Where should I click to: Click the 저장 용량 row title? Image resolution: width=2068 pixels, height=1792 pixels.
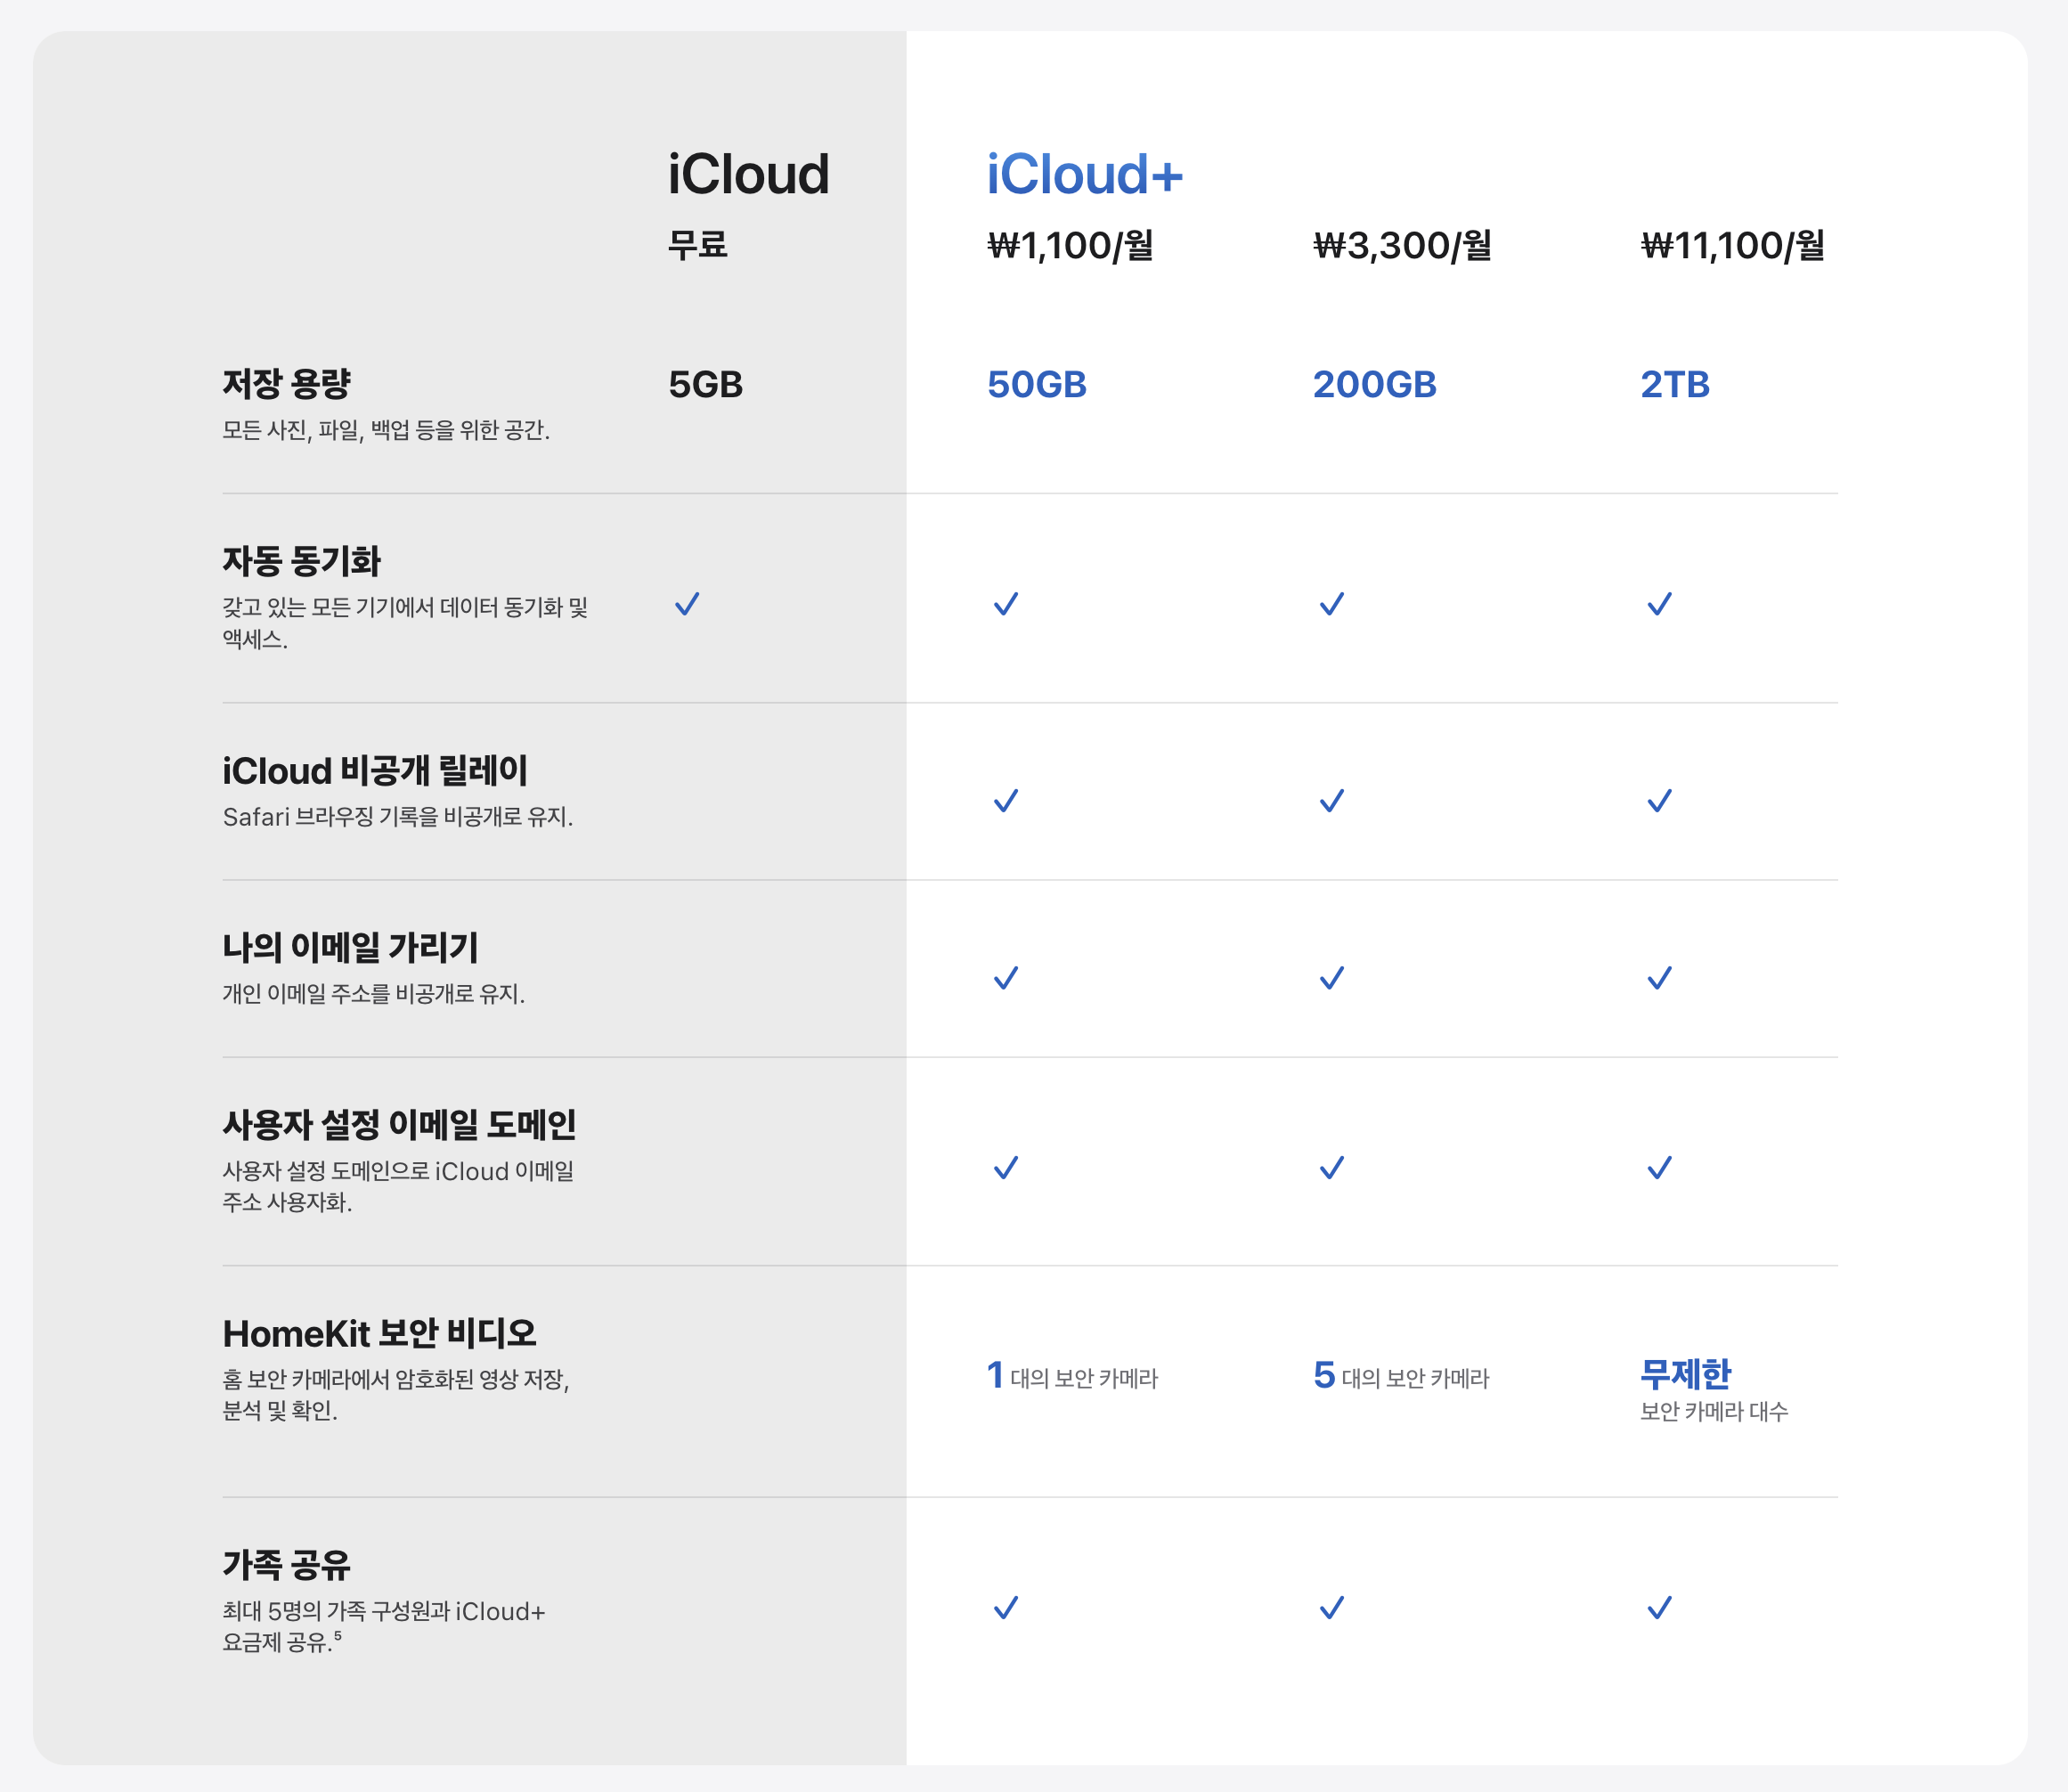[287, 384]
